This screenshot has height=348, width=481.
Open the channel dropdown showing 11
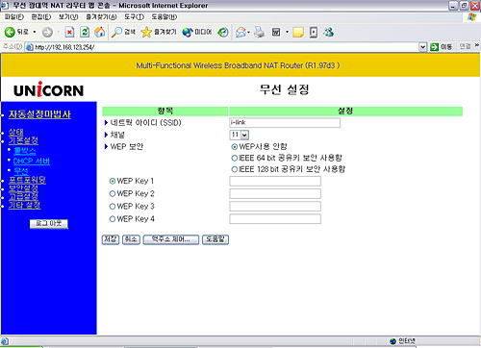click(240, 135)
